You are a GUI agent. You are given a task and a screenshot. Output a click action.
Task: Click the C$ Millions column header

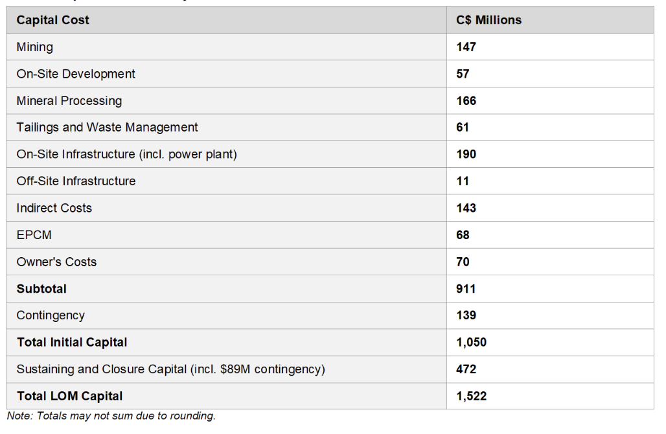pos(489,20)
